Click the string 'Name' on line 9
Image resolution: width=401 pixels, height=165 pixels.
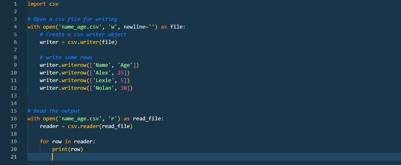(x=102, y=65)
